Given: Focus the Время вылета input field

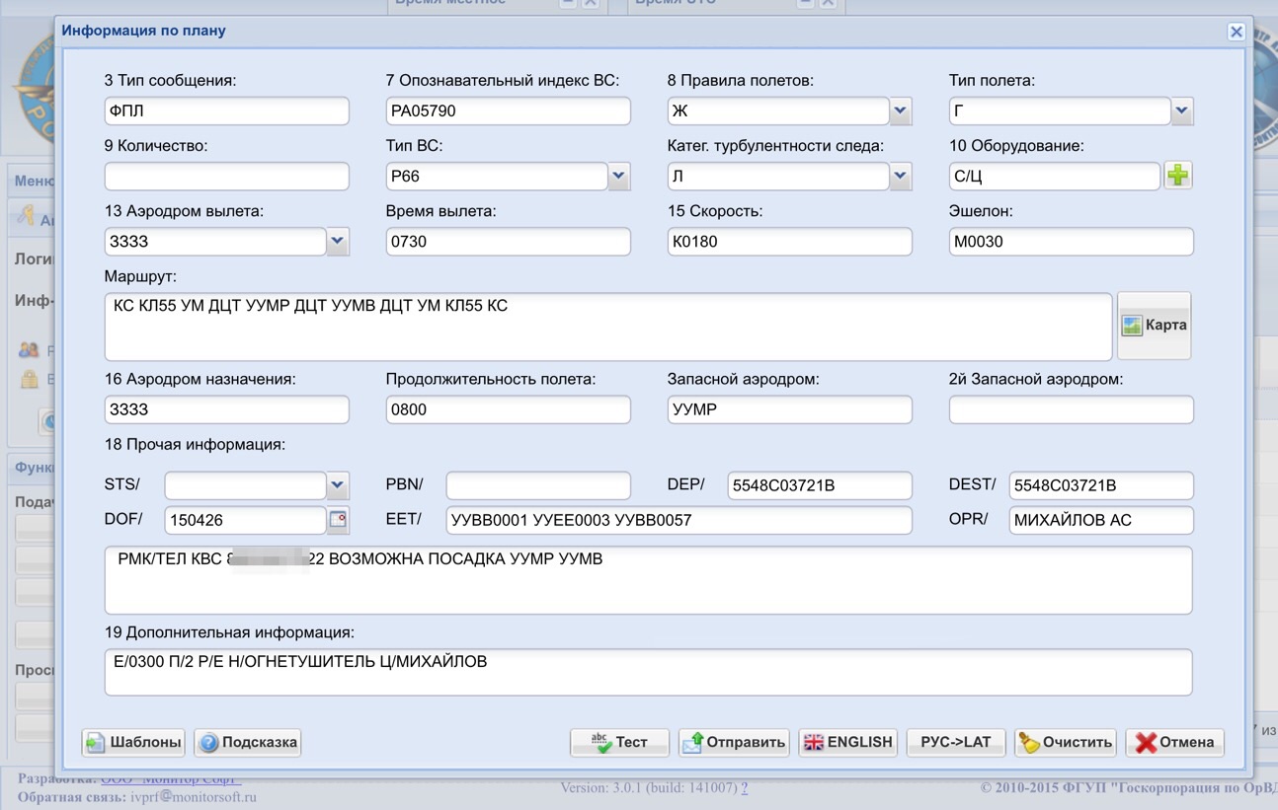Looking at the screenshot, I should [508, 242].
